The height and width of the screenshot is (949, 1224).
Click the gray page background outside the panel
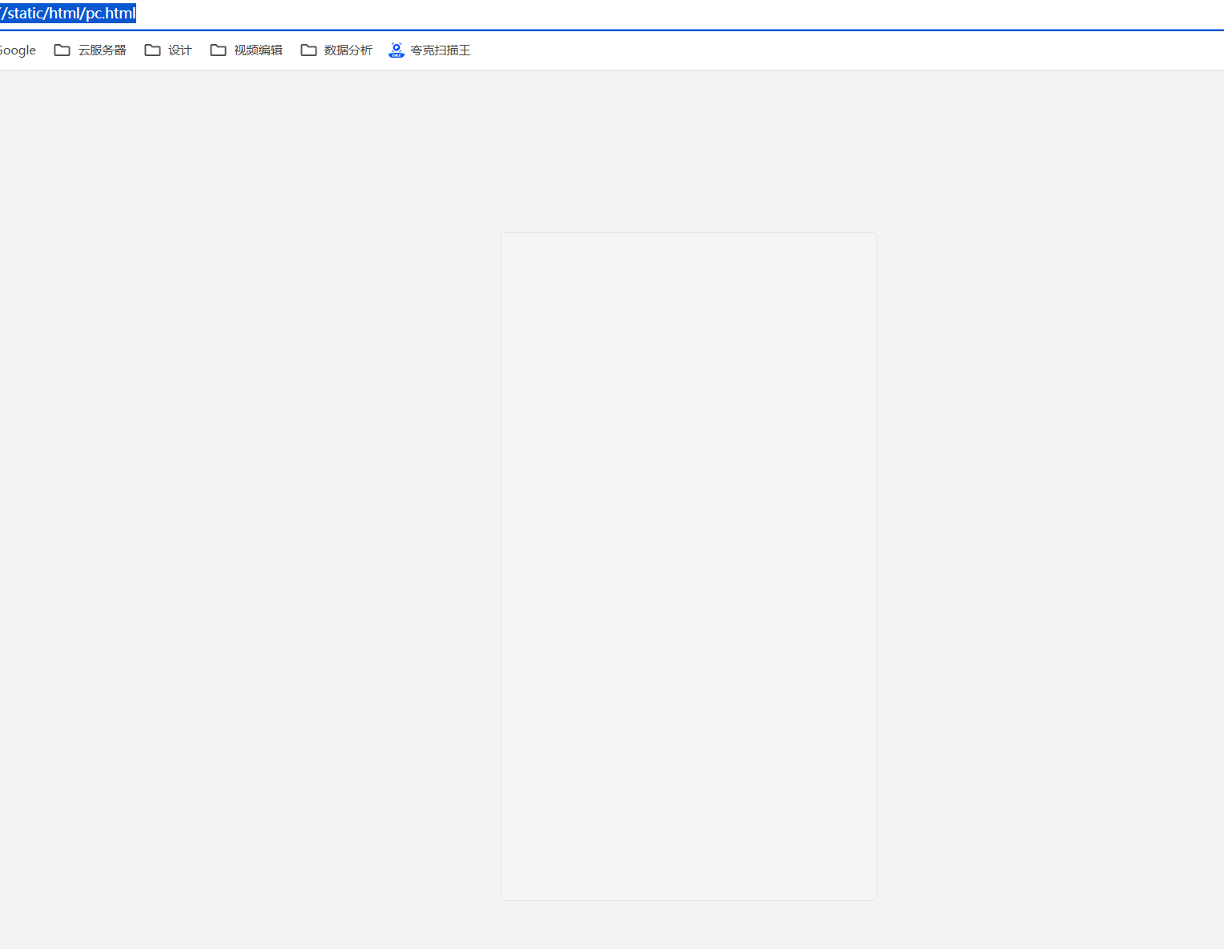pos(240,481)
